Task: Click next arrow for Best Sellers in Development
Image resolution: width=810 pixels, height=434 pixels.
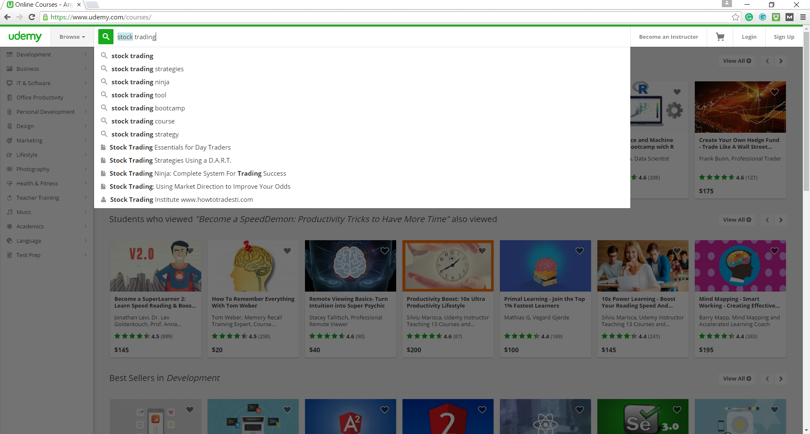Action: (x=781, y=378)
